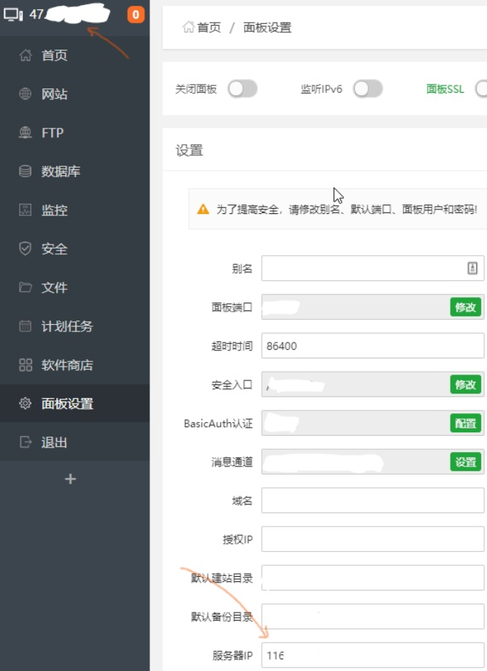Open the 数据库 sidebar menu item
Screen dimensions: 487x671
tap(75, 171)
